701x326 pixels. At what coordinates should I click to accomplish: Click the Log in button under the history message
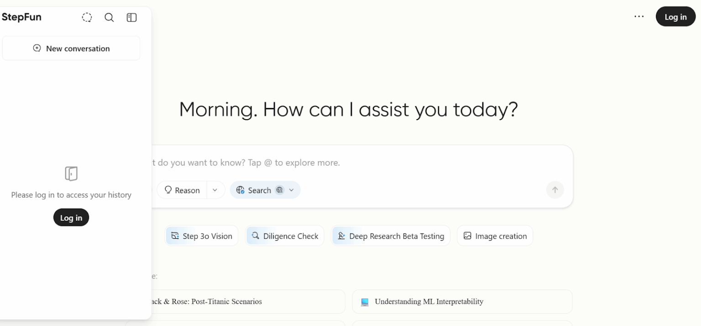click(x=71, y=218)
